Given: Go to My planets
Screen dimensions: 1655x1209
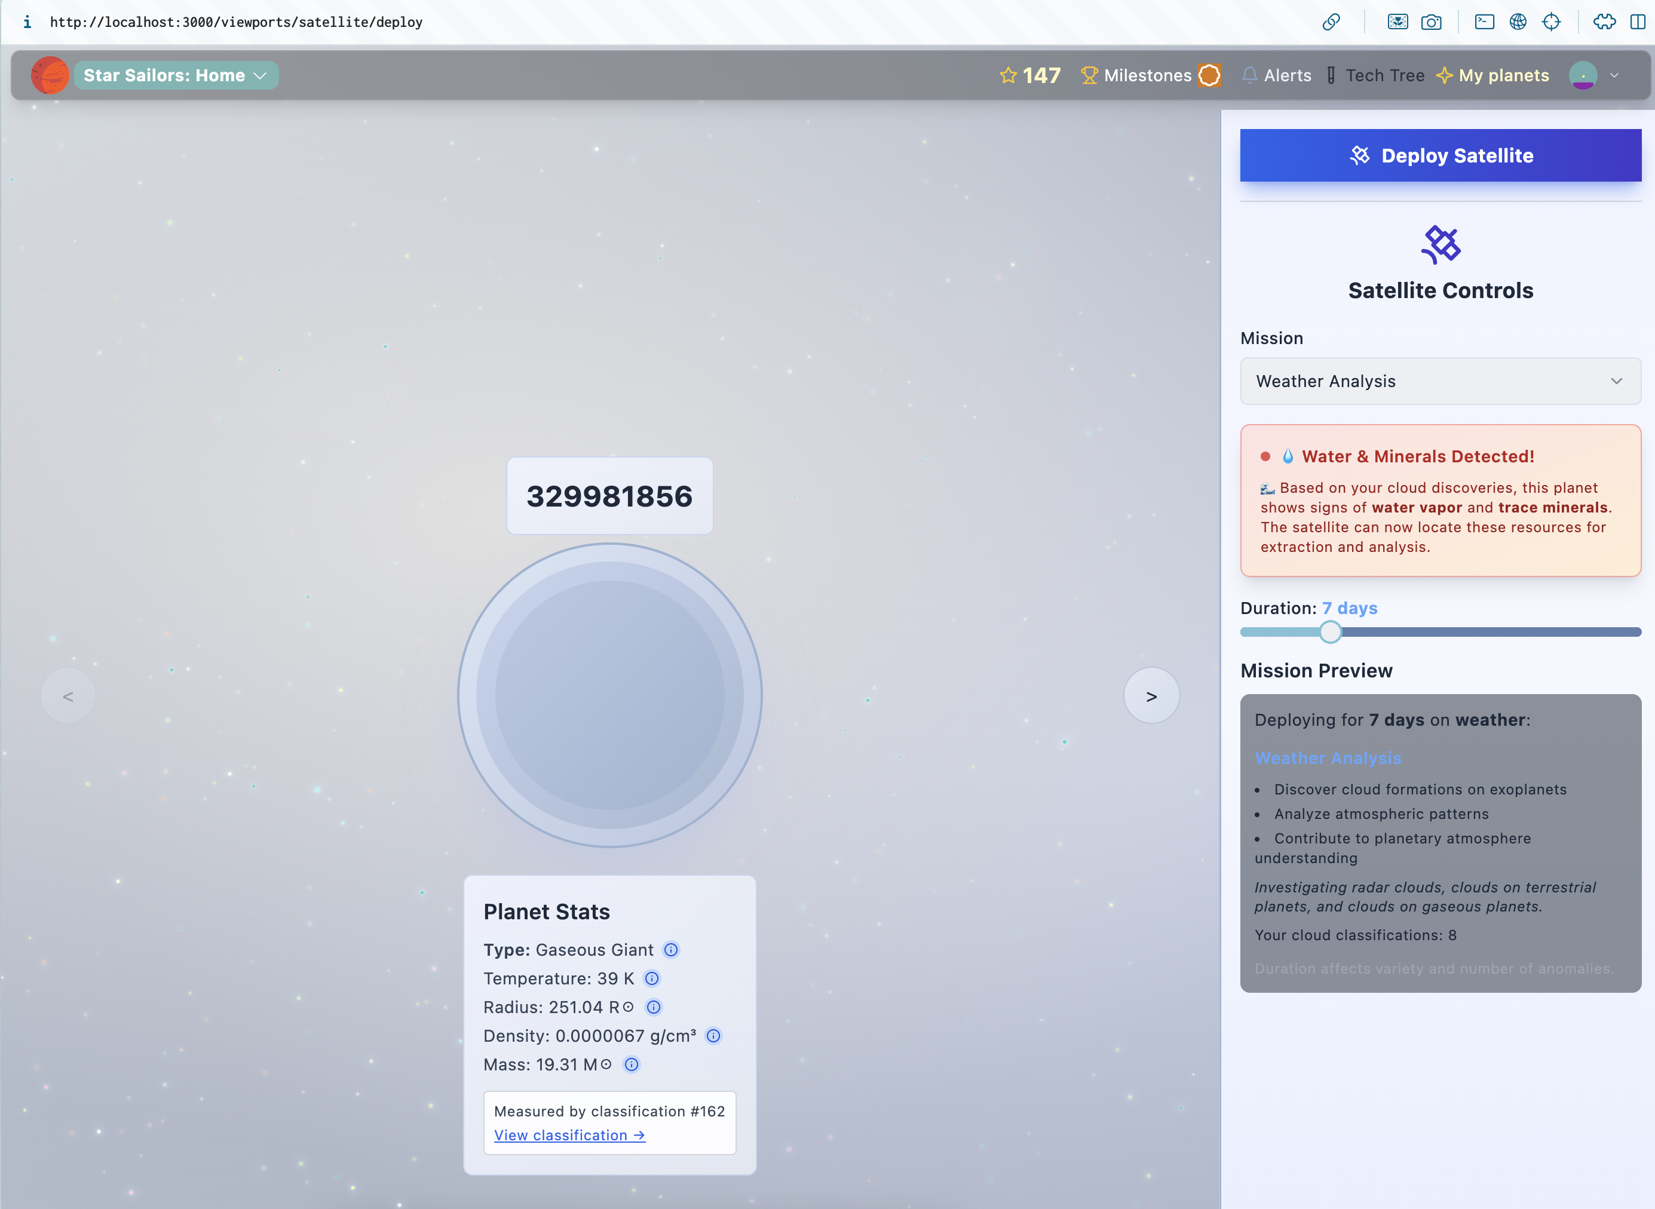Looking at the screenshot, I should pos(1492,75).
